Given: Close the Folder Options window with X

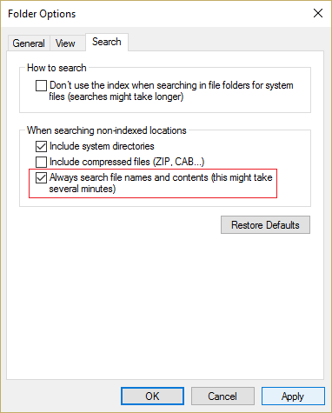Looking at the screenshot, I should tap(318, 13).
